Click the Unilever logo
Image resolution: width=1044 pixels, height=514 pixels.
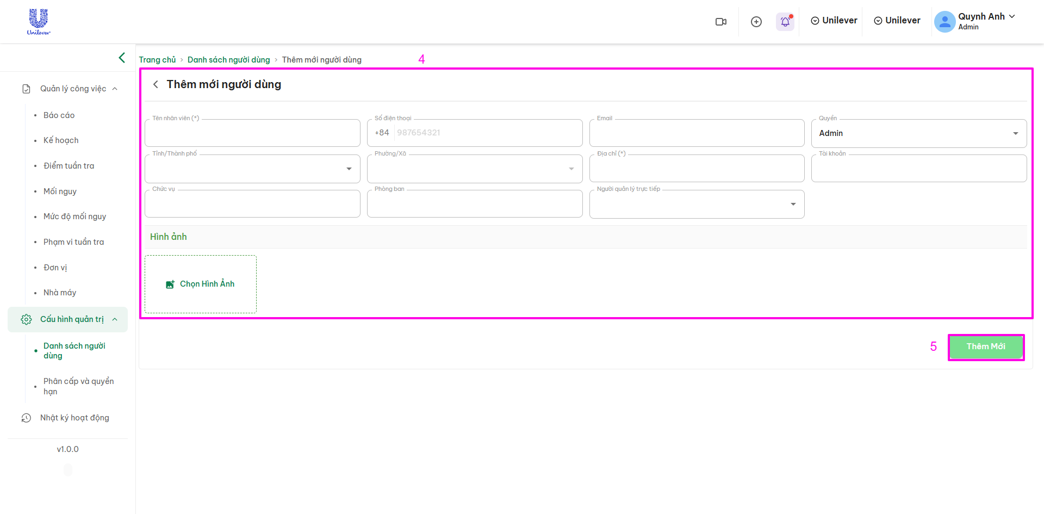click(39, 22)
